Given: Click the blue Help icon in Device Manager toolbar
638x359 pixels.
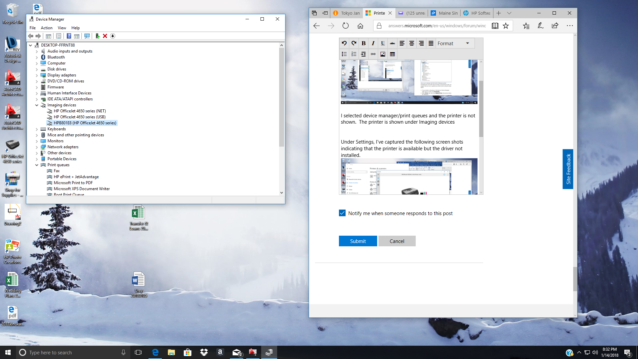Looking at the screenshot, I should (69, 36).
